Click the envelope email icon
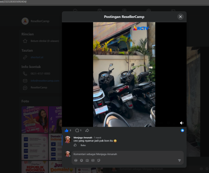Viewport: 209px width, 173px height. 25,81
